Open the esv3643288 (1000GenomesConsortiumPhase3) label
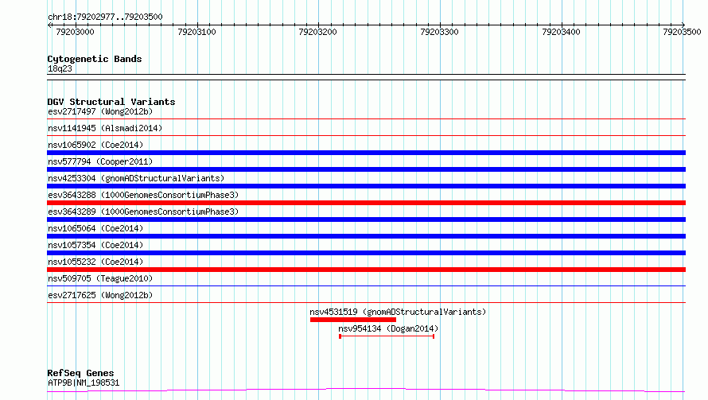 pyautogui.click(x=143, y=195)
